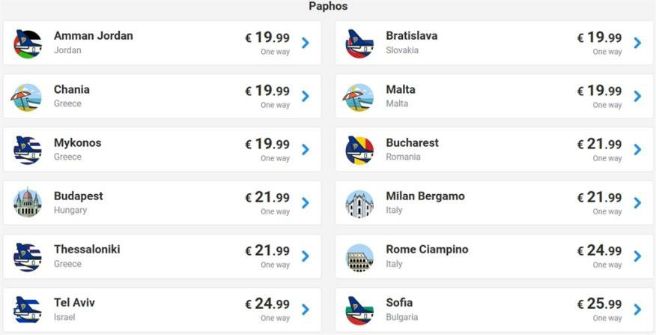The width and height of the screenshot is (656, 335).
Task: Click the Paphos heading
Action: [x=328, y=7]
